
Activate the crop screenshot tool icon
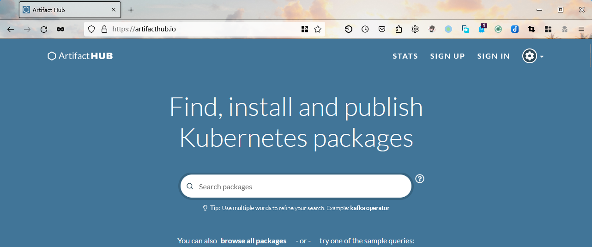pyautogui.click(x=532, y=29)
